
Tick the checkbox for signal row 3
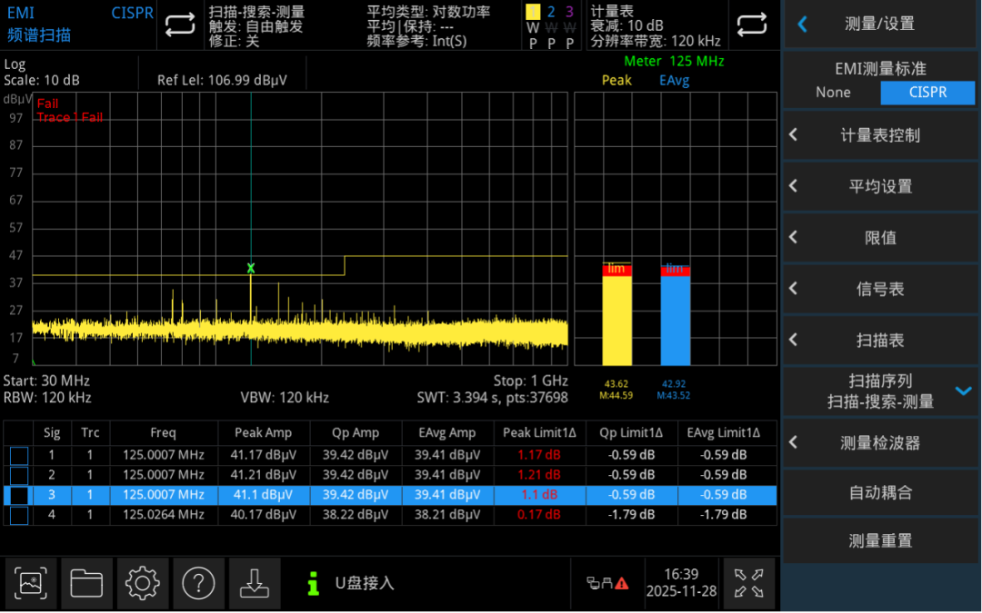[19, 495]
